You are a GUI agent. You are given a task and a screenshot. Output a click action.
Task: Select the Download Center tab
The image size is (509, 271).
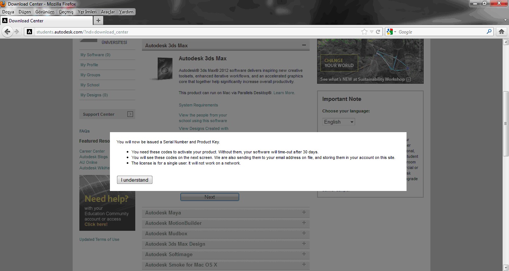46,20
